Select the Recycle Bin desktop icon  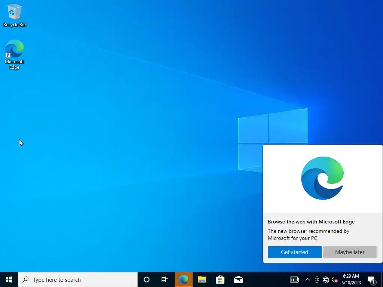(15, 15)
